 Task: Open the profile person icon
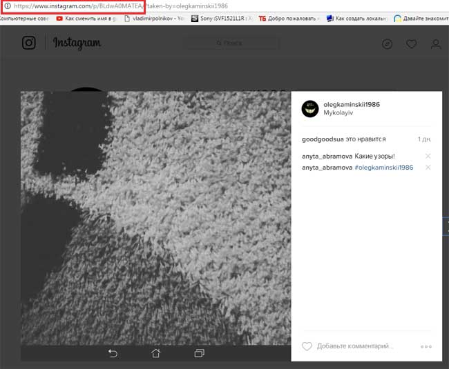[436, 44]
